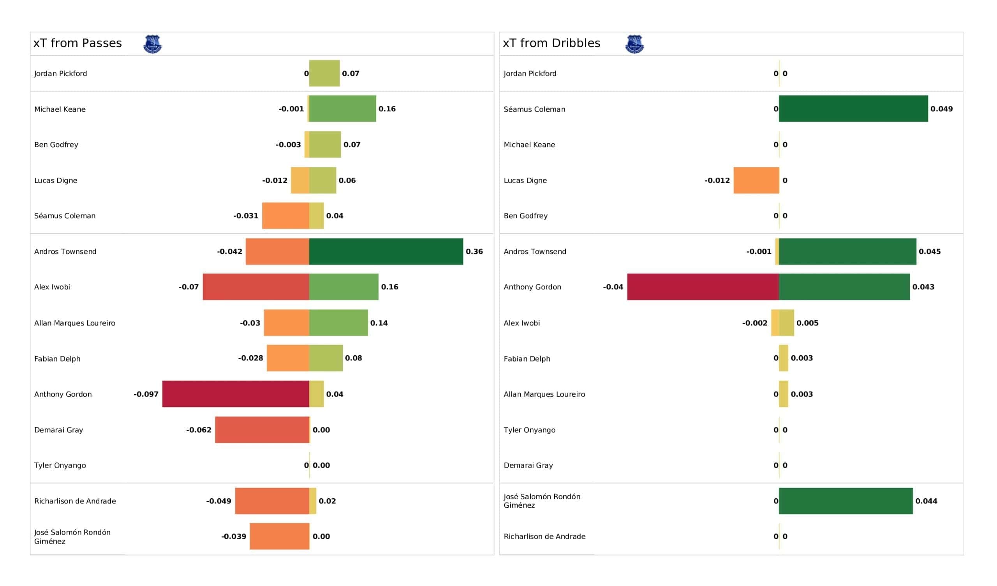Click Jordan Pickford's 0.07 passes bar

click(324, 73)
